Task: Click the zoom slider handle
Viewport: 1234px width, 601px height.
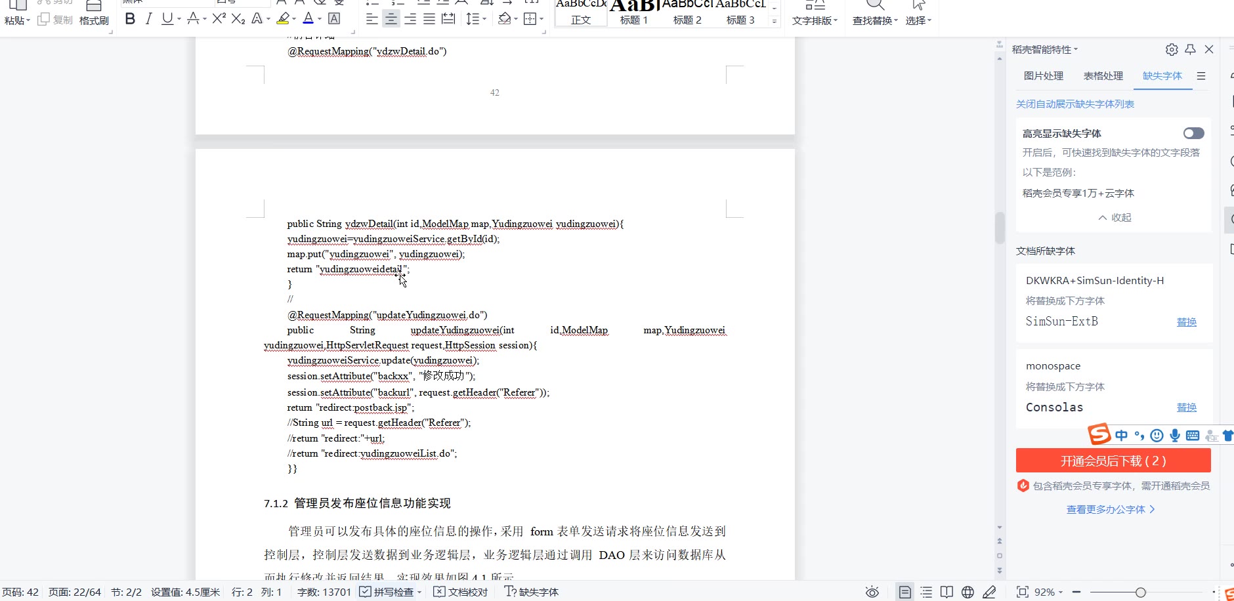Action: 1141,592
